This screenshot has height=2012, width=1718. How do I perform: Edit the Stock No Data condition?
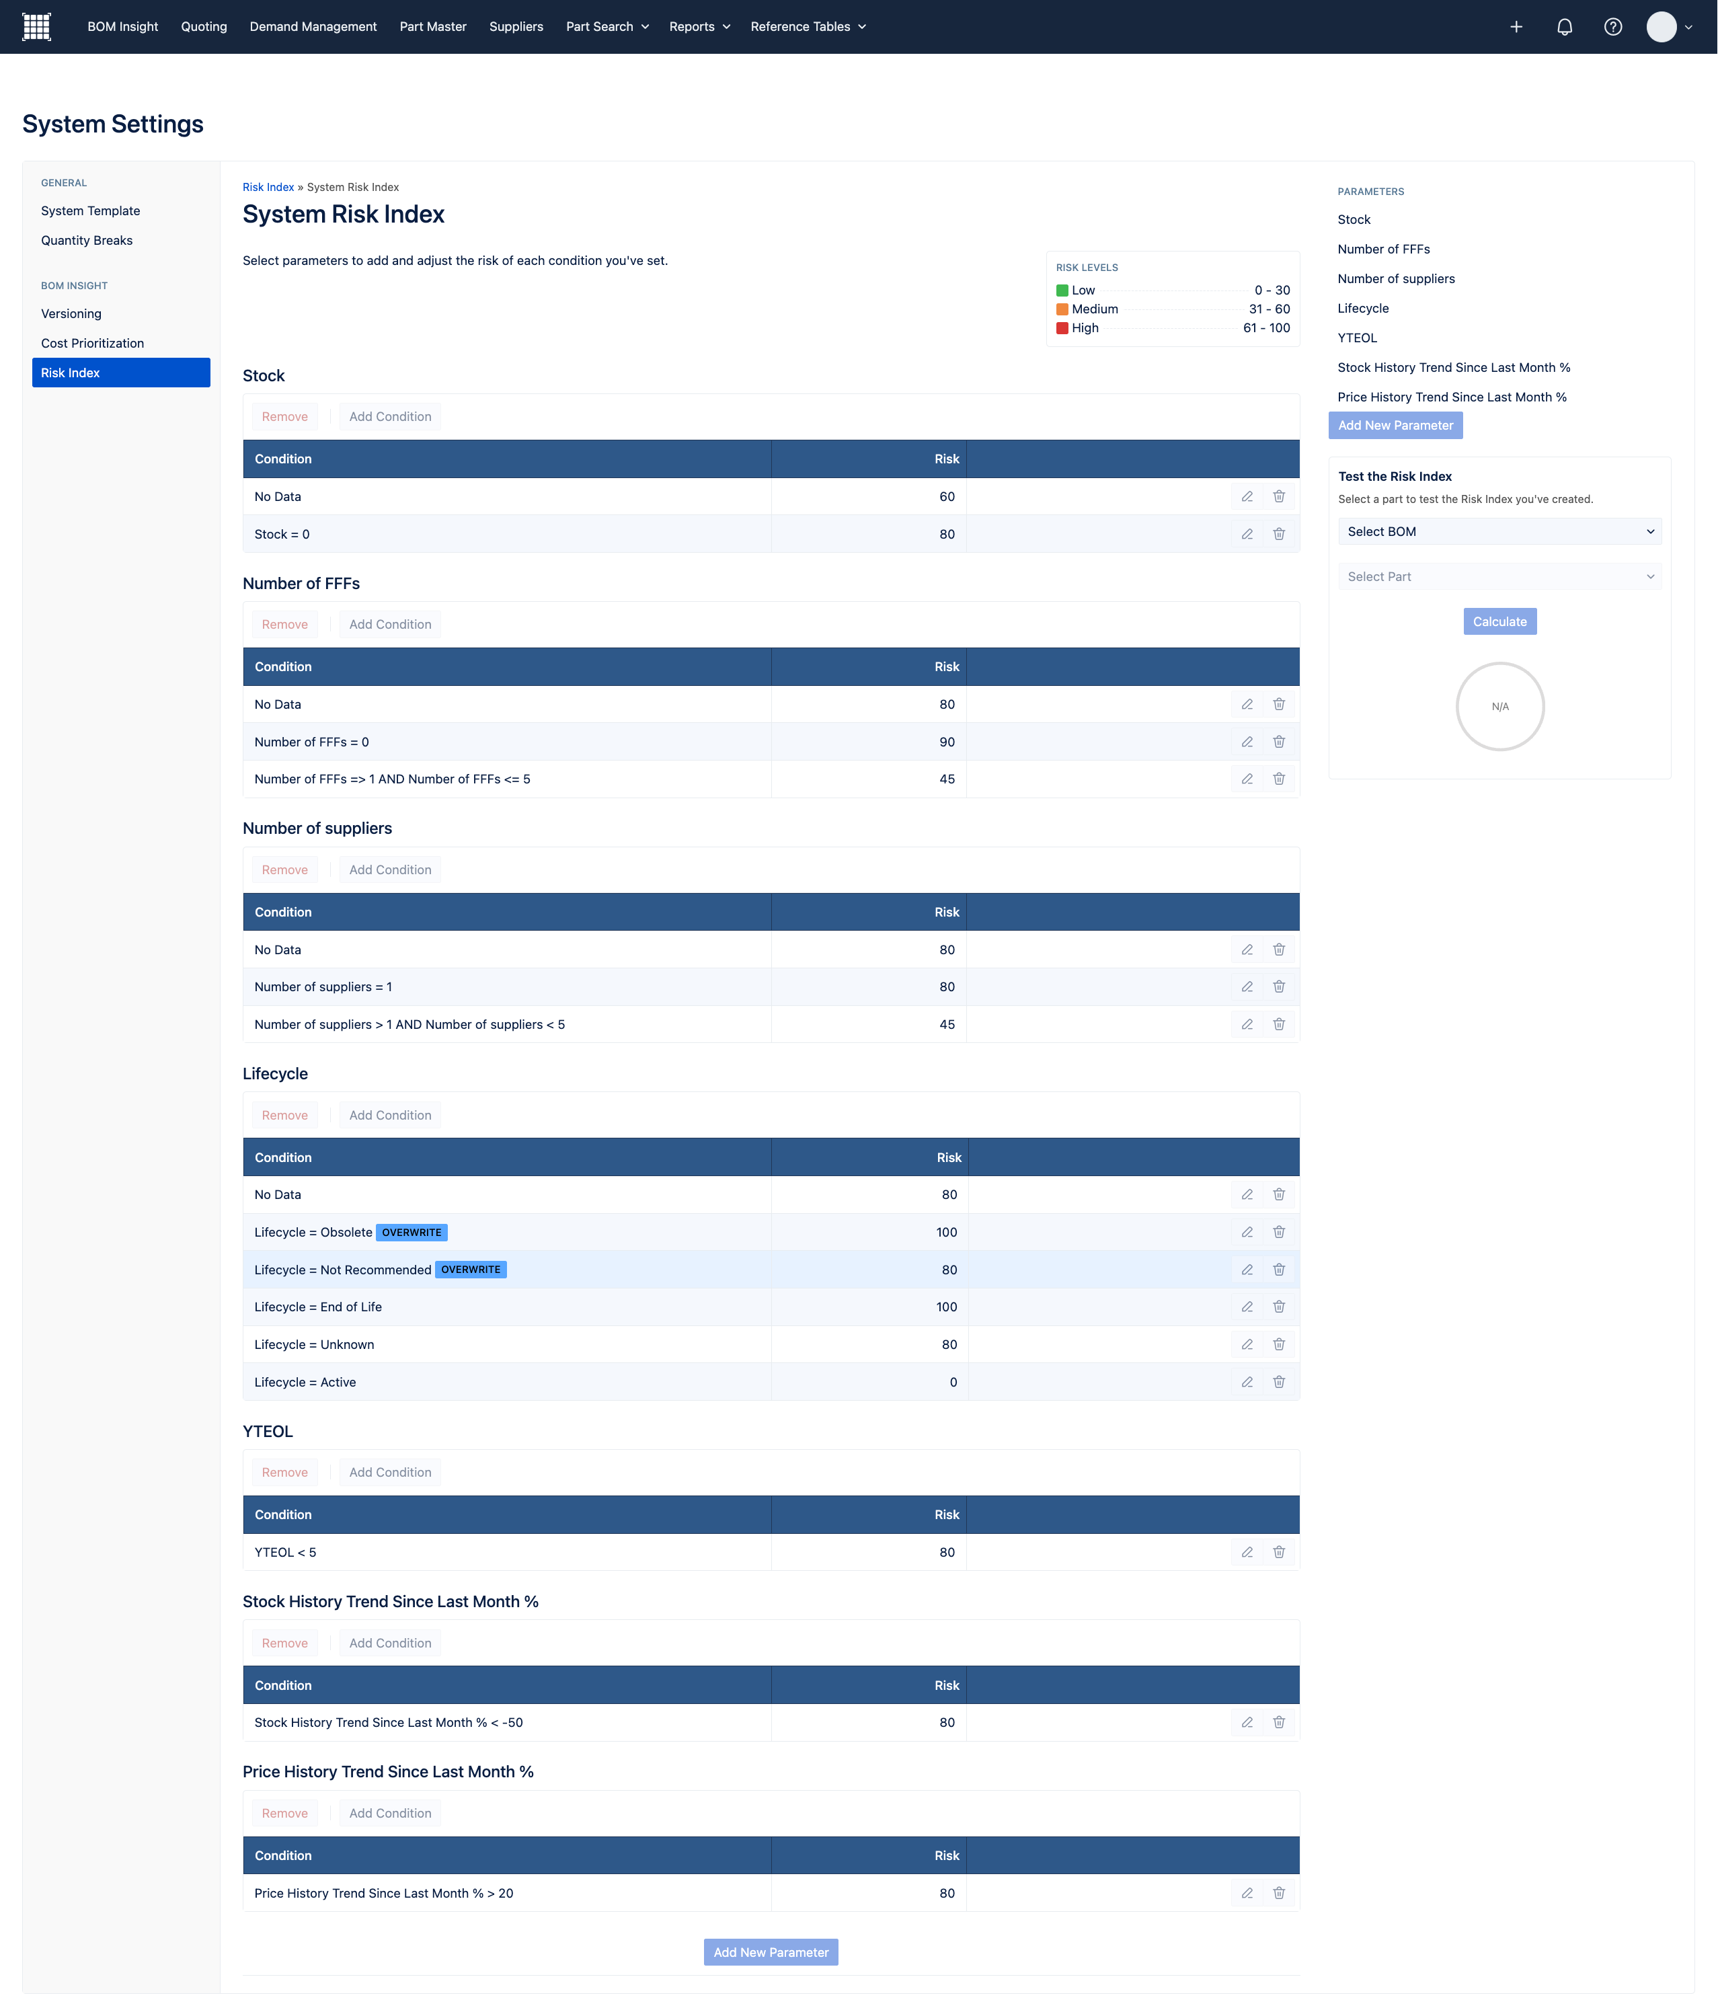(x=1247, y=496)
